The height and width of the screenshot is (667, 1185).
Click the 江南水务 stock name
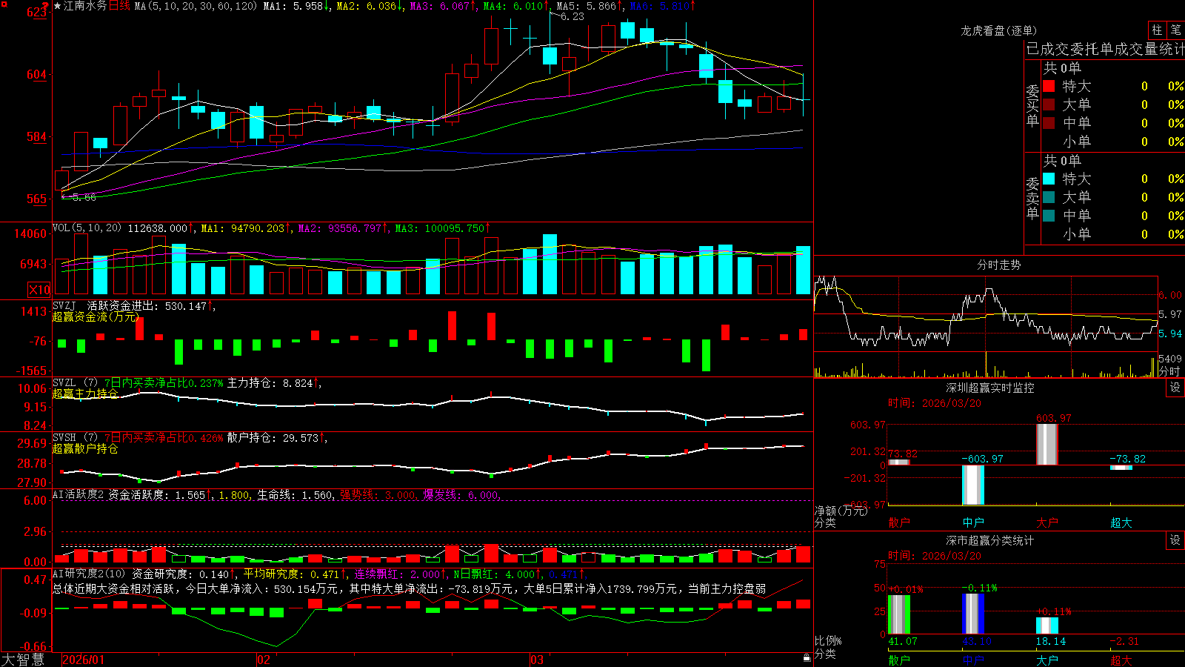point(85,6)
